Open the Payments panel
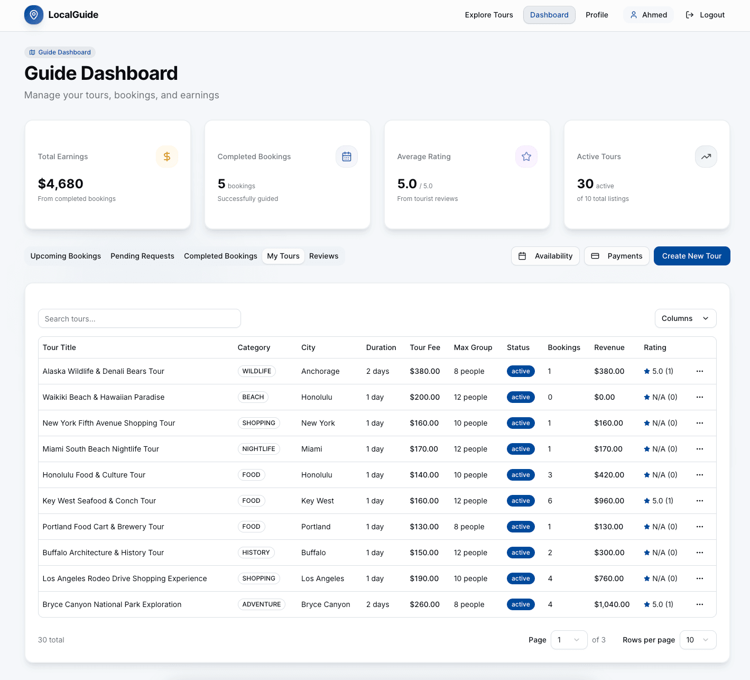Screen dimensions: 750x680 pyautogui.click(x=616, y=256)
